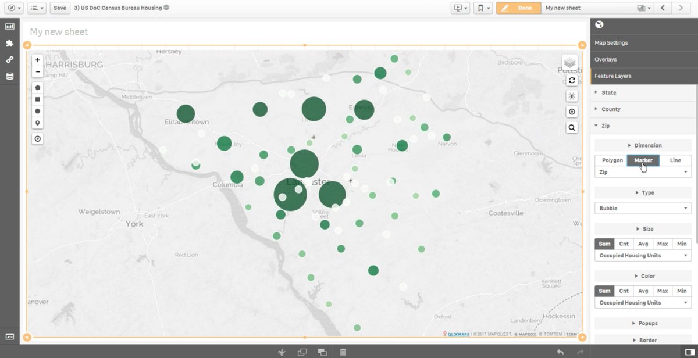Click the database icon in left sidebar

[x=9, y=76]
